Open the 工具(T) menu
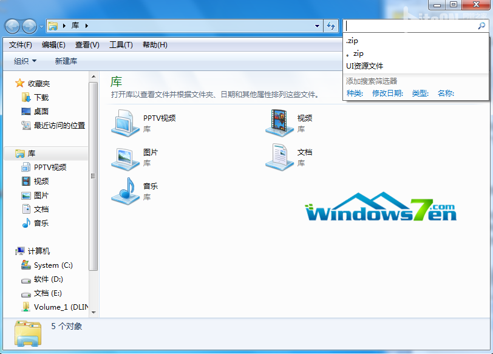493x354 pixels. (x=121, y=45)
